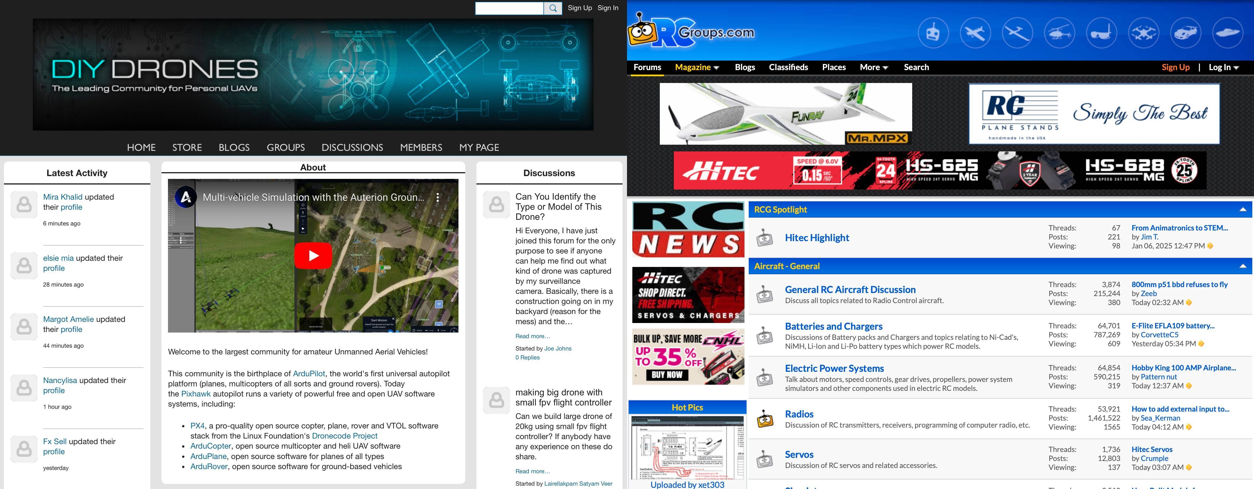Open the YouTube video more-options dots
This screenshot has width=1254, height=489.
[438, 197]
